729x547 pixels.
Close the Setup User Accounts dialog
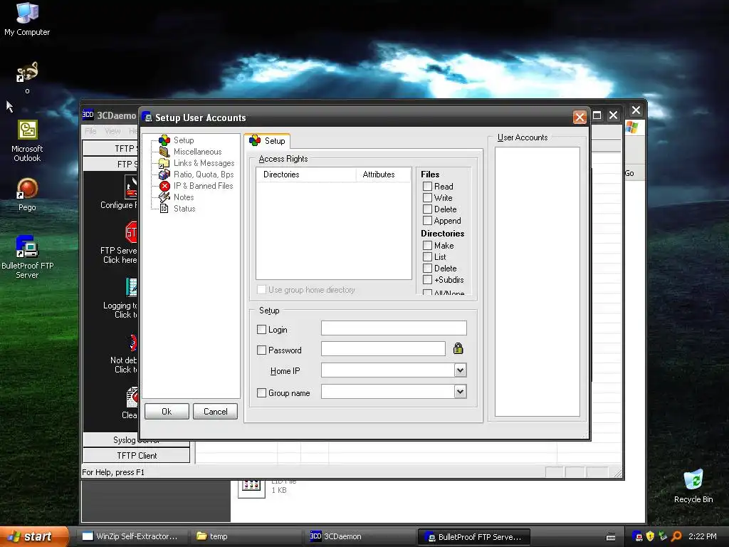coord(579,118)
